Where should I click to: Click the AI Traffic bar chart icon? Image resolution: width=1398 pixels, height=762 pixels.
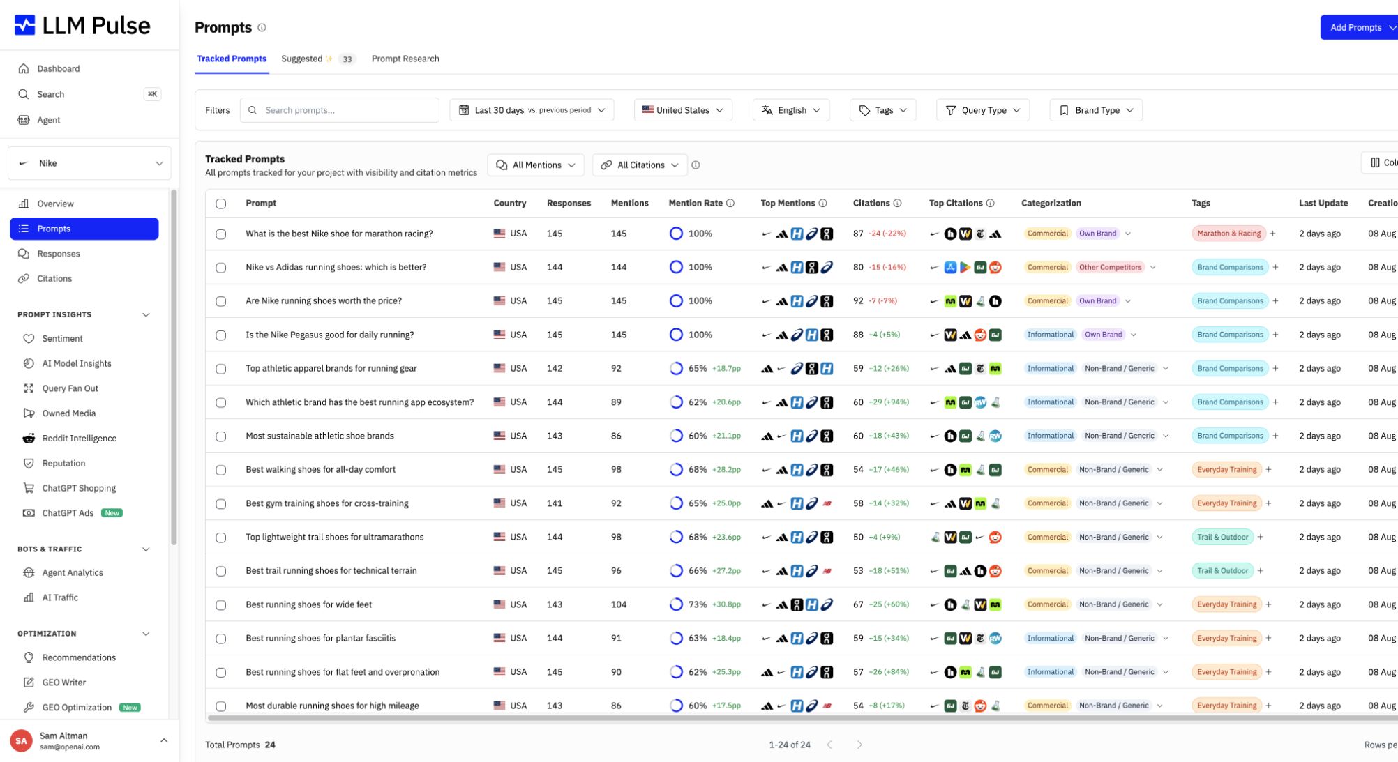(x=29, y=597)
